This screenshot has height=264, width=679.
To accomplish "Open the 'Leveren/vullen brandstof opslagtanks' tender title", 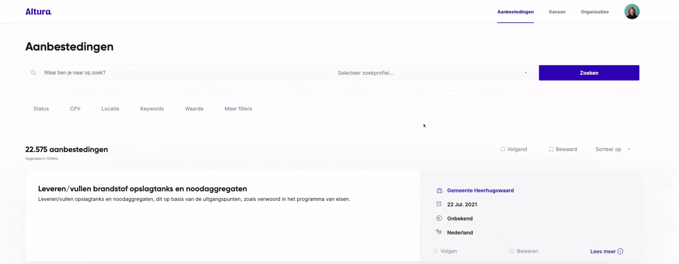I will [x=142, y=189].
